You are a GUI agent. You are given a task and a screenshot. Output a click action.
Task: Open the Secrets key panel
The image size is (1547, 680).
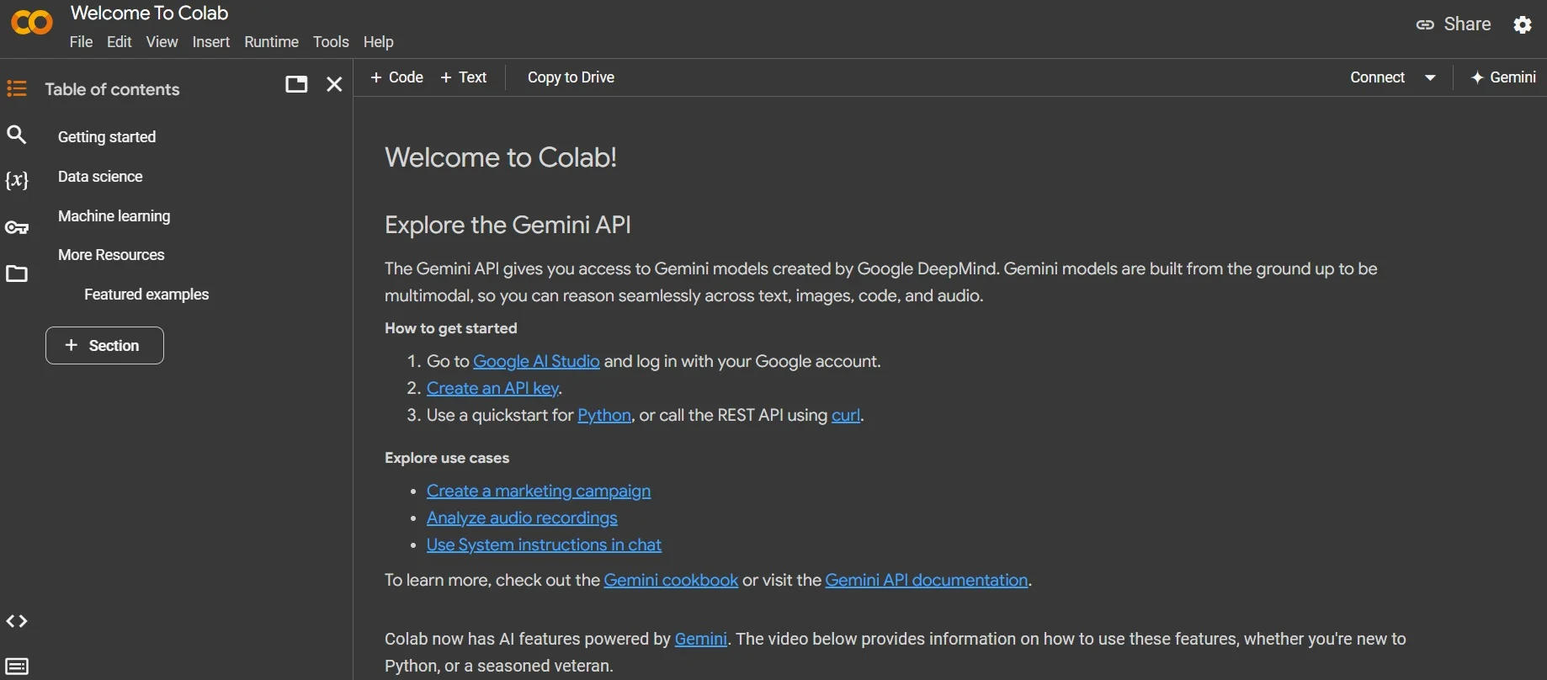(x=17, y=227)
